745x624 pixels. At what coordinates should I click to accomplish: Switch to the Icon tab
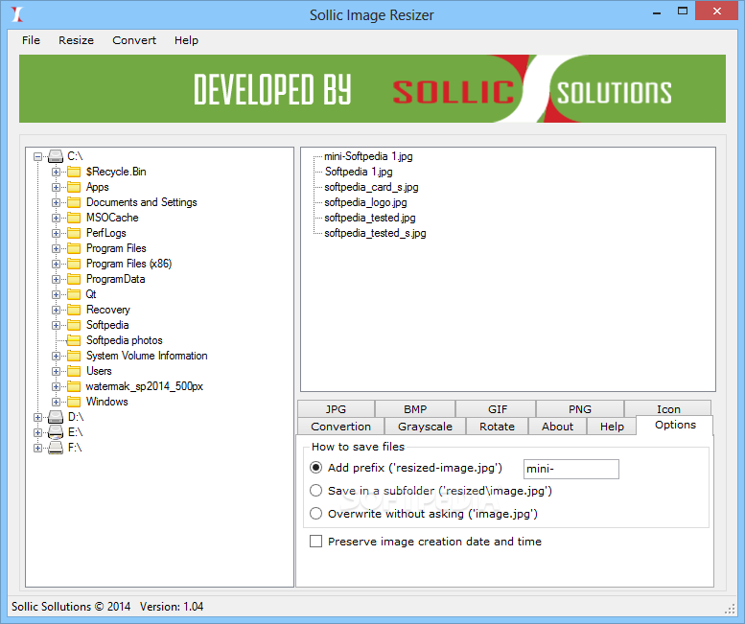coord(668,409)
